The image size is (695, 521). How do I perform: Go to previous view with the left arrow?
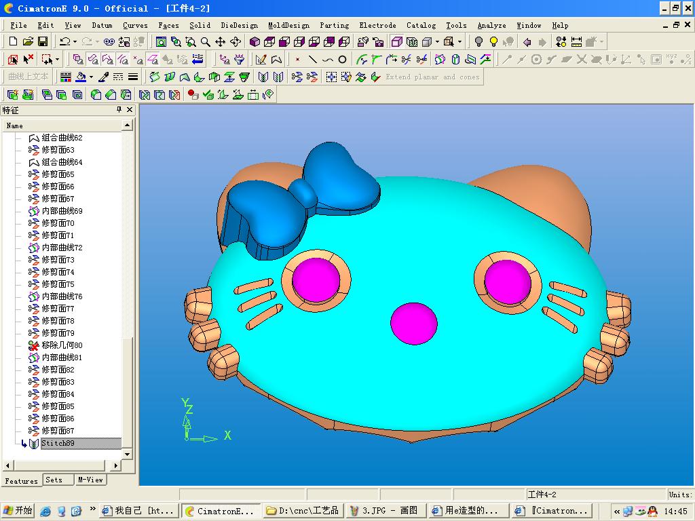(x=527, y=41)
